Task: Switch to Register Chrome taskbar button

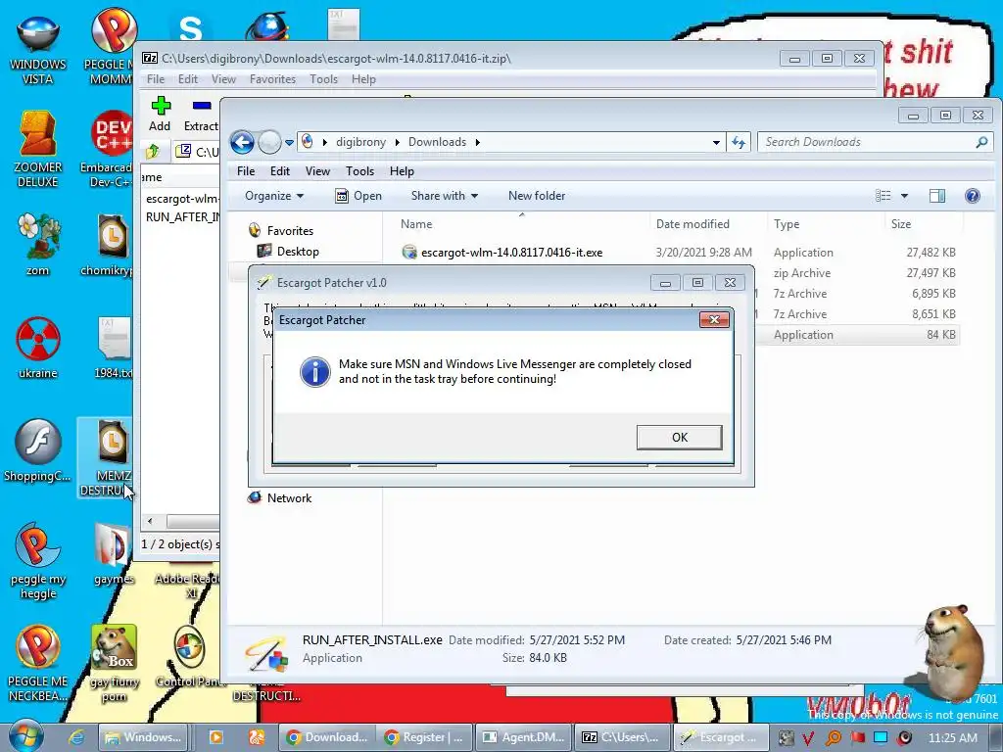Action: [x=424, y=737]
